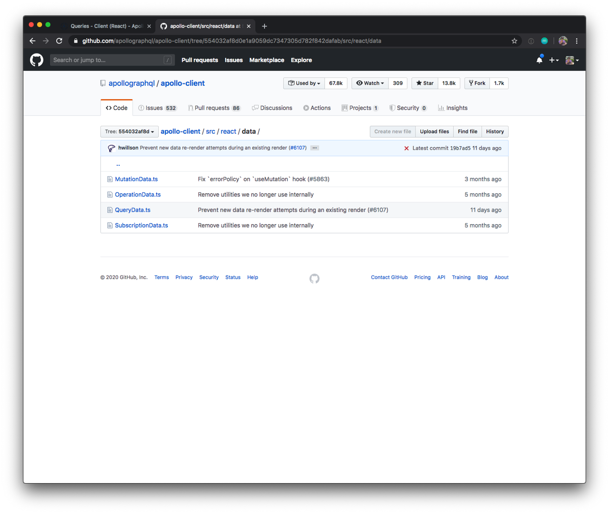
Task: Open OperationData.ts file
Action: click(138, 195)
